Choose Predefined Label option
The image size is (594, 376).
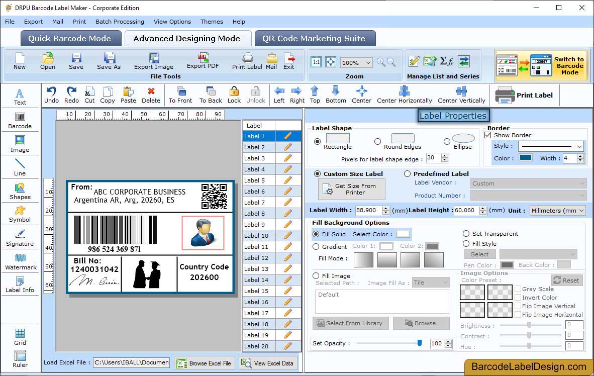click(407, 173)
